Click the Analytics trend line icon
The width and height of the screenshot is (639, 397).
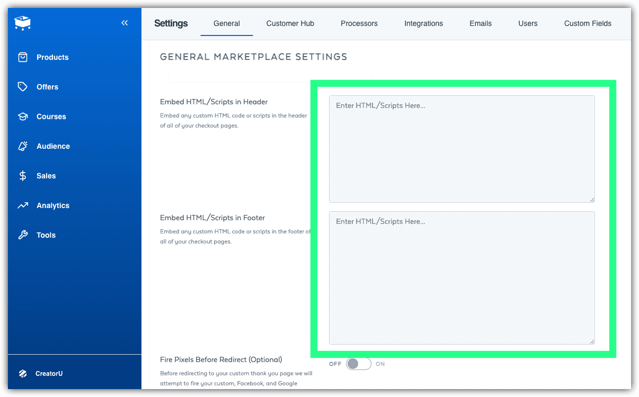pyautogui.click(x=23, y=205)
